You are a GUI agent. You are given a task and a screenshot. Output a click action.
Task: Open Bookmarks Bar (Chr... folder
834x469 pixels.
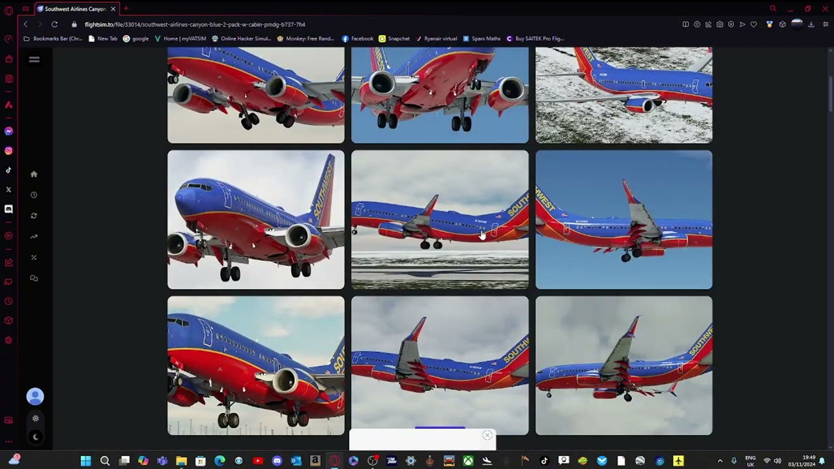[x=53, y=38]
